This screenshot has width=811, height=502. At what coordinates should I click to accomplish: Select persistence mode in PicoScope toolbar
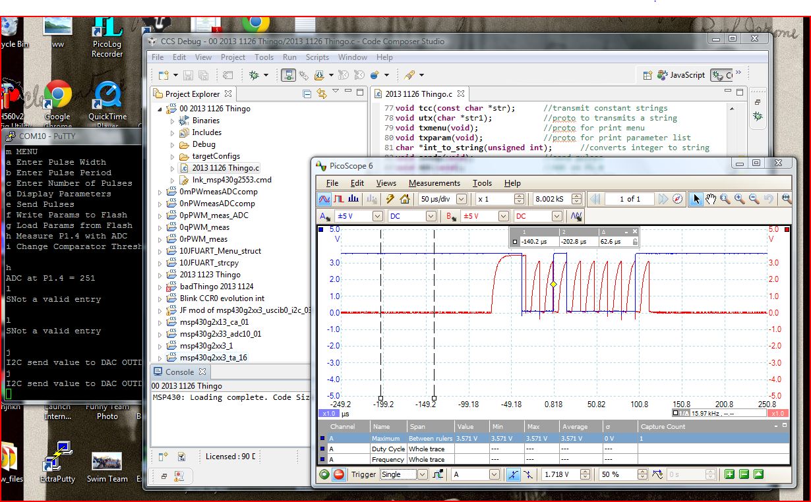[338, 198]
